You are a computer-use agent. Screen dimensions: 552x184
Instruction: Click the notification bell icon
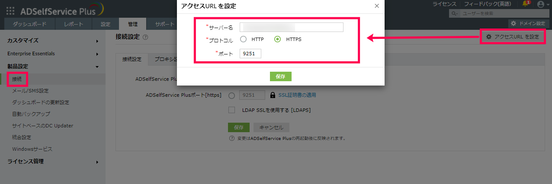526,4
